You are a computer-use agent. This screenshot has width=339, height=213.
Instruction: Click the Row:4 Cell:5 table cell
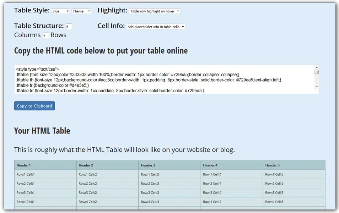point(293,202)
